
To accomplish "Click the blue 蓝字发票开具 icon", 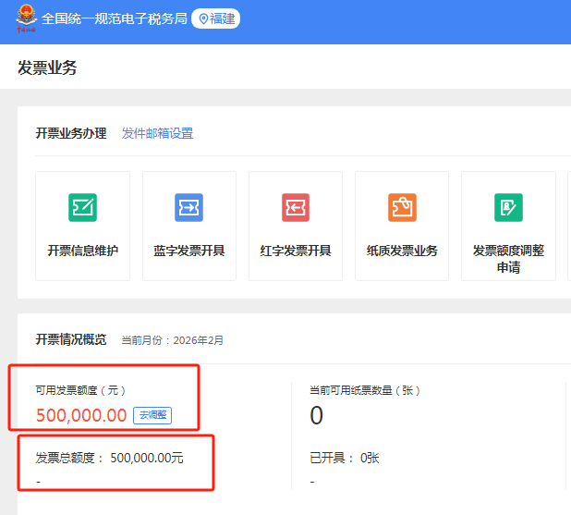I will pos(189,207).
